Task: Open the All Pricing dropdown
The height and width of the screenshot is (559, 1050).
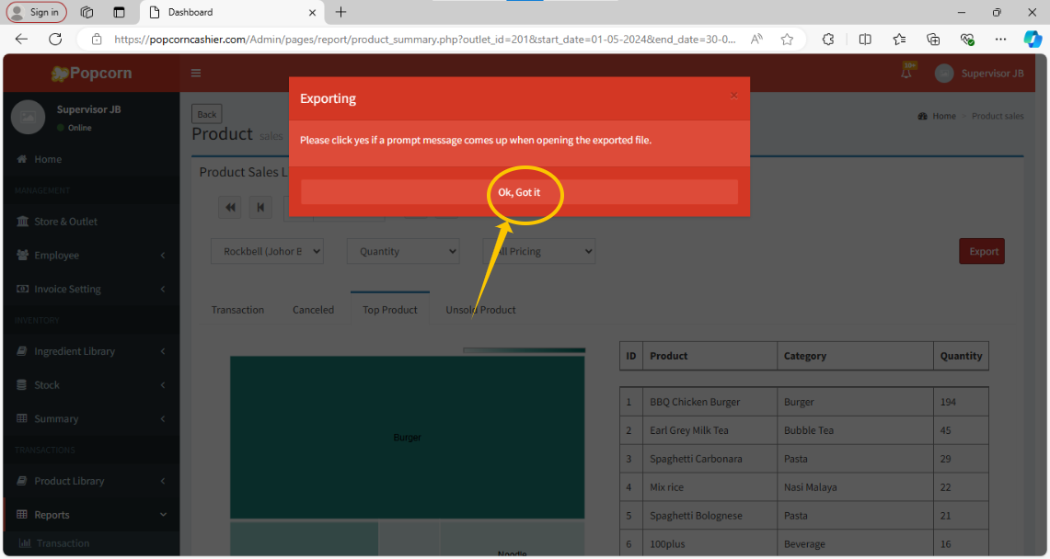Action: click(x=539, y=251)
